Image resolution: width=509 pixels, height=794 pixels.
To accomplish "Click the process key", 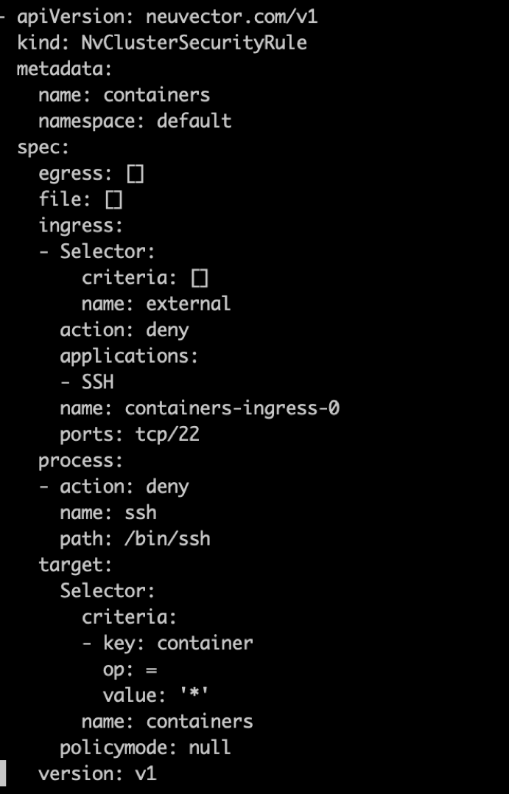I will (x=80, y=461).
